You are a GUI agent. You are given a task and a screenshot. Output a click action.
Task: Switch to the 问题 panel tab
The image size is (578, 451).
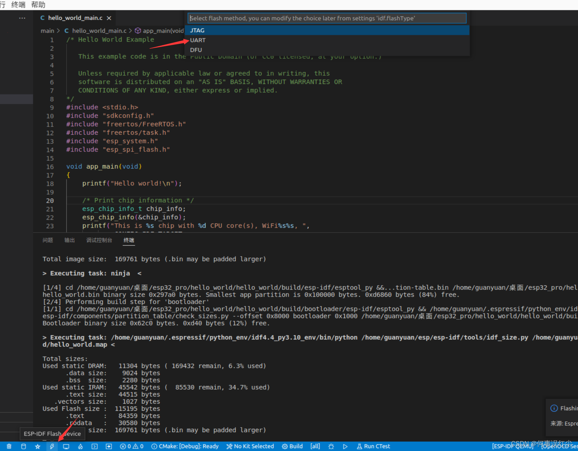[48, 240]
